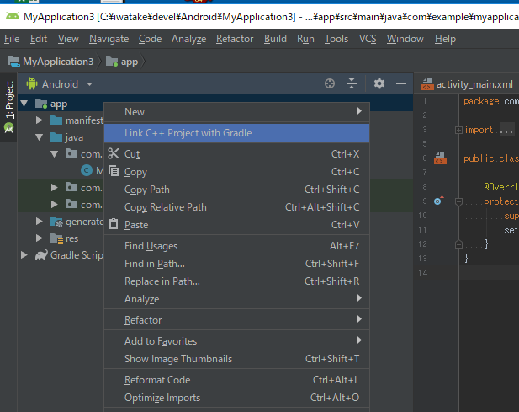This screenshot has height=412, width=519.
Task: Collapse the first com package node
Action: coord(55,154)
